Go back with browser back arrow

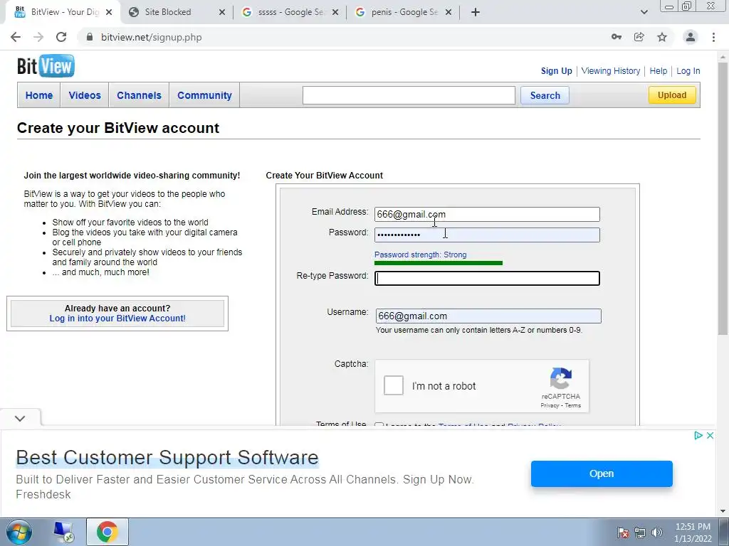pos(16,37)
